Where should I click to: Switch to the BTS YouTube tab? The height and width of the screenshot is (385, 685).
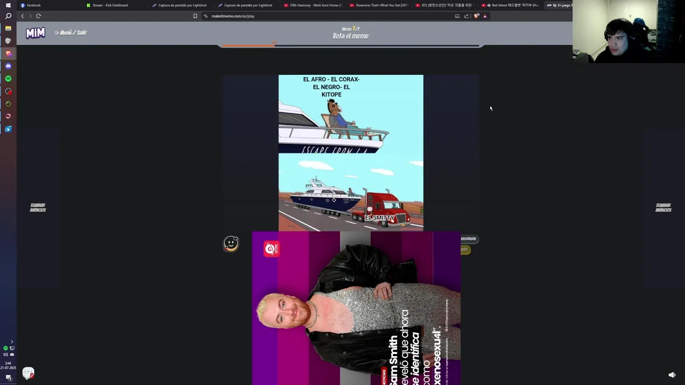445,5
